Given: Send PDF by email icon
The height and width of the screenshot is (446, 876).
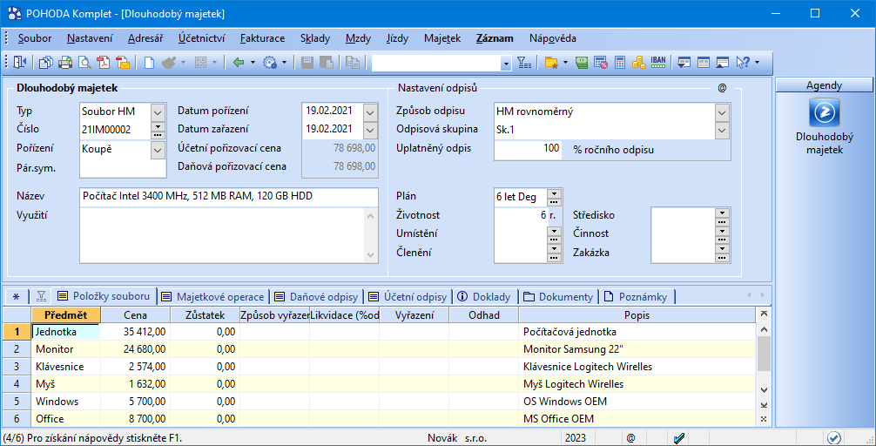Looking at the screenshot, I should (x=123, y=63).
